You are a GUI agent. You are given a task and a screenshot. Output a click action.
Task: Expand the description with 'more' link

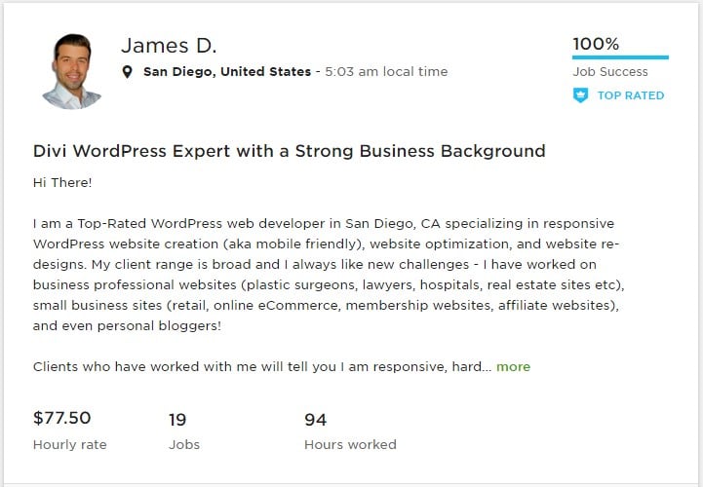[513, 367]
